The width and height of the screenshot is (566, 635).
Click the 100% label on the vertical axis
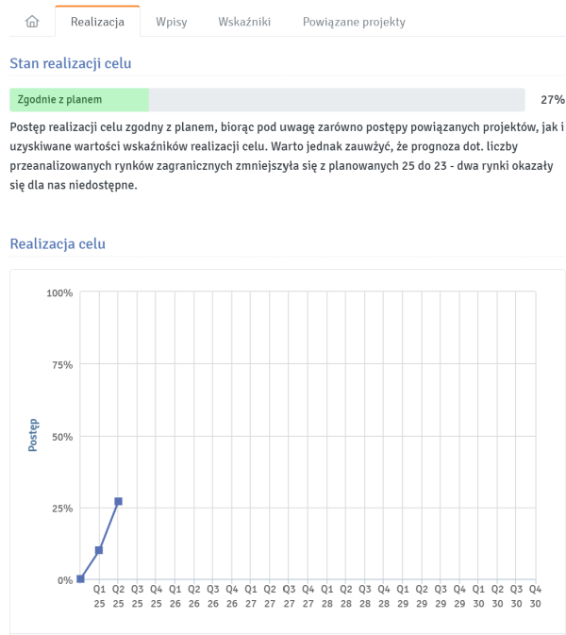tap(59, 293)
